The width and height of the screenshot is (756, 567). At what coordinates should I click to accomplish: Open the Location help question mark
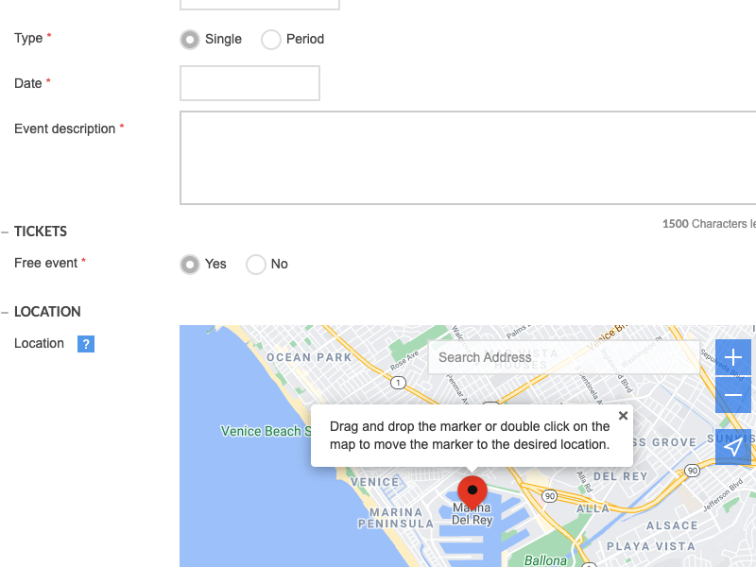86,344
